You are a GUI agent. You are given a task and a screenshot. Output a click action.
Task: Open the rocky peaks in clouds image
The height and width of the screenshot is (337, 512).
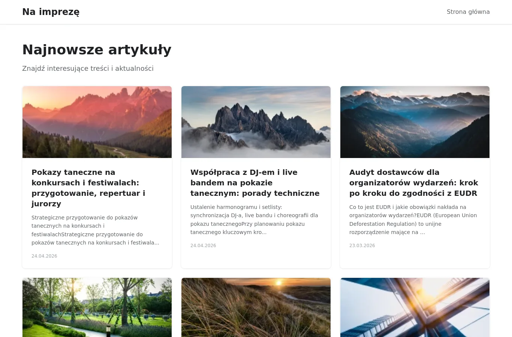pos(256,122)
